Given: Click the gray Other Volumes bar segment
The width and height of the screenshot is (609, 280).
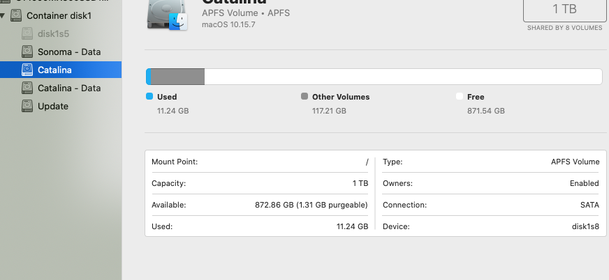Looking at the screenshot, I should [177, 77].
